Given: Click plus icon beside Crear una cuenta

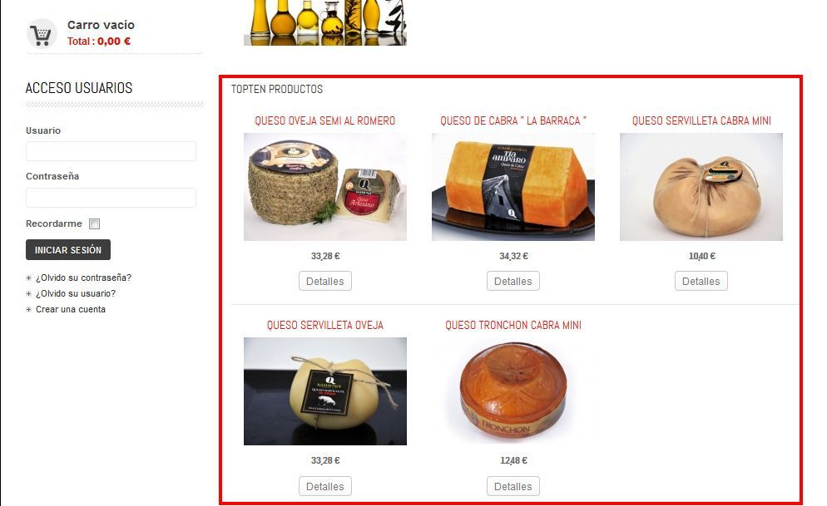Looking at the screenshot, I should pyautogui.click(x=28, y=310).
